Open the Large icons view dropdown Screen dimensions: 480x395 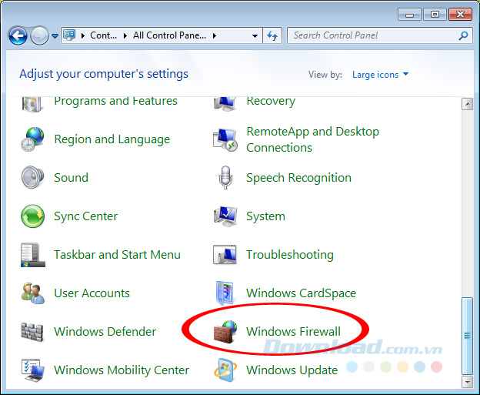click(380, 75)
